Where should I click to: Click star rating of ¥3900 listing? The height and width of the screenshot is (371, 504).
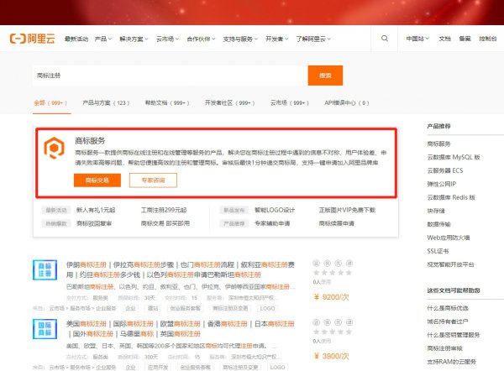pos(333,332)
